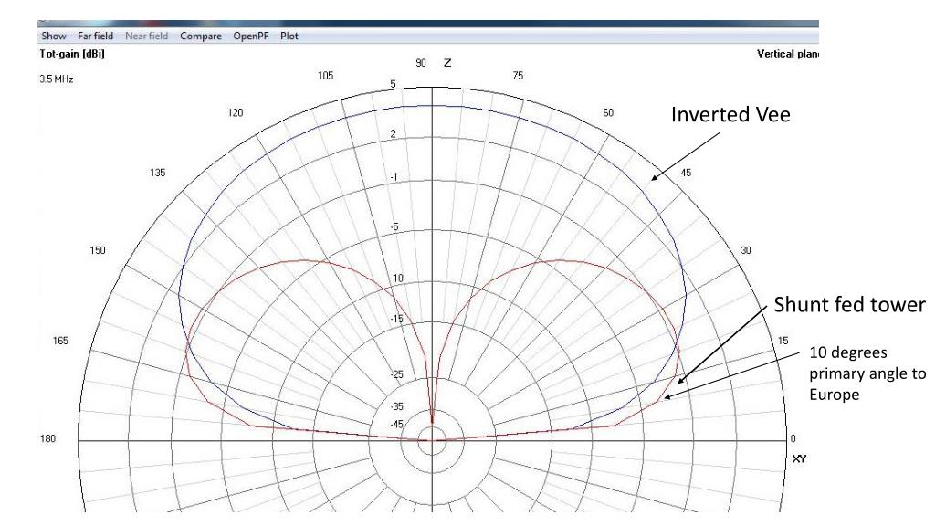
Task: Click the -1 dBi ring label
Action: pos(394,178)
